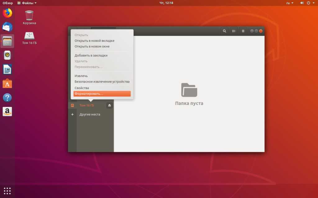
Task: Expand the system power menu in top bar
Action: pos(310,3)
